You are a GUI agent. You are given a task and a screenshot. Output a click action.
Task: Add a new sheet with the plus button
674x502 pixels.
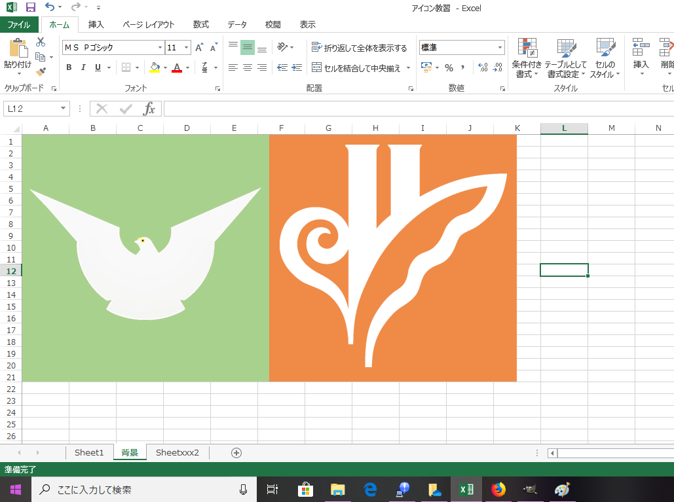coord(236,452)
